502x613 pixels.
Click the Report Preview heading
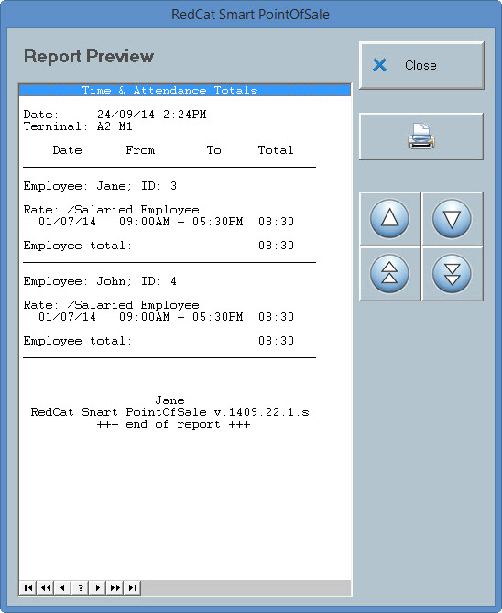[89, 56]
